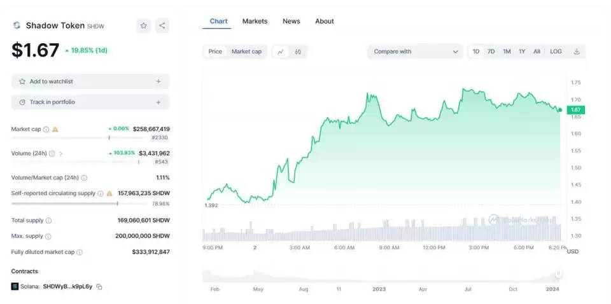Image resolution: width=611 pixels, height=304 pixels.
Task: Click the timeline range slider handle
Action: pos(558,274)
